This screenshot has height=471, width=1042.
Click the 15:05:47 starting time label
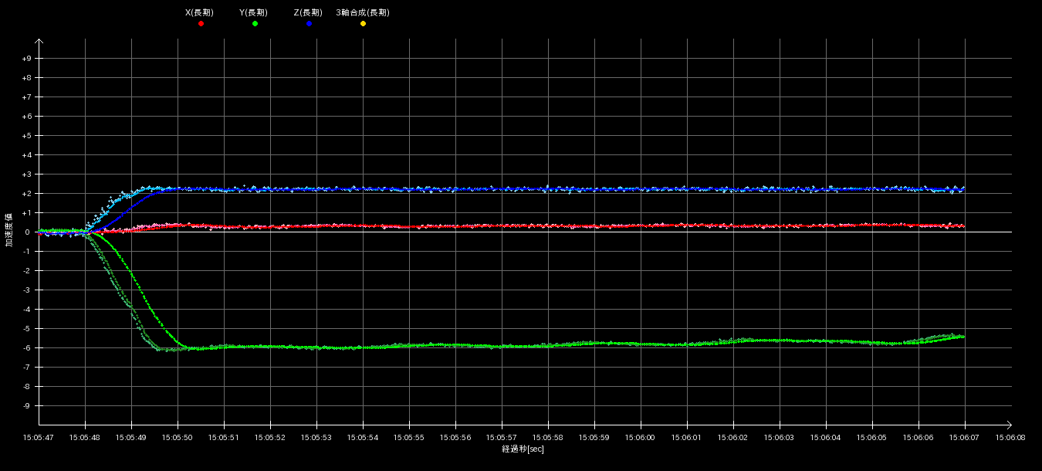tap(39, 437)
